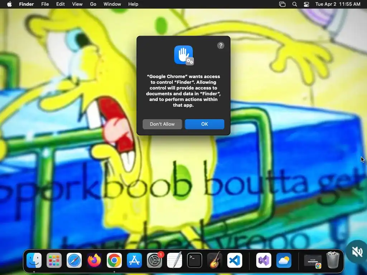Screen dimensions: 367x275
Task: Launch Visual Studio Code from Dock
Action: coord(235,260)
